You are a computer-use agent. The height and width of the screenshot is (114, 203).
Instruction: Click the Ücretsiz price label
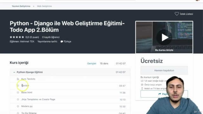tap(152, 61)
